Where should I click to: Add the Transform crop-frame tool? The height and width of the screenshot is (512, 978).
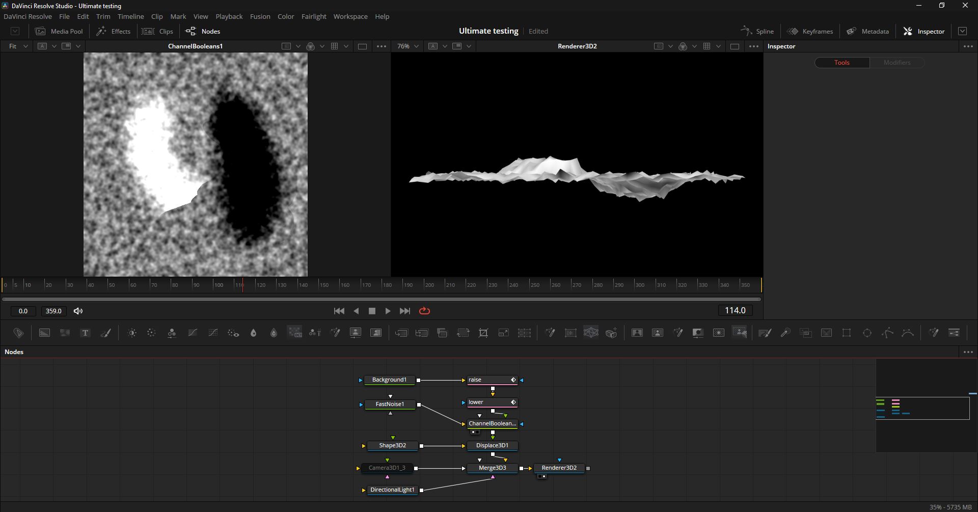483,333
